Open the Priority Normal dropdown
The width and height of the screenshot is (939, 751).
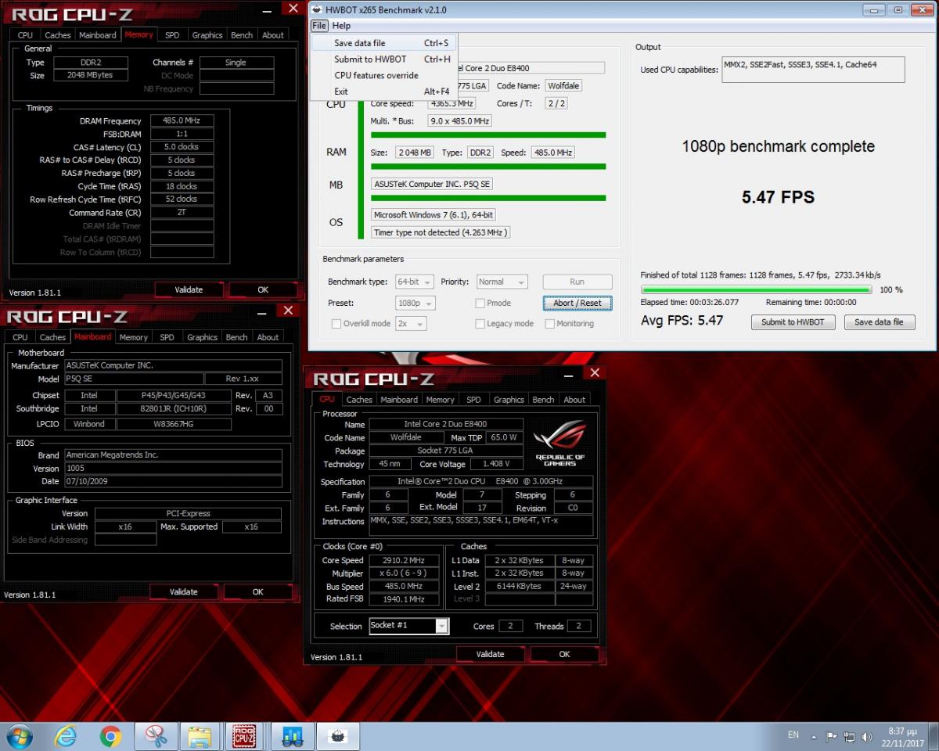pyautogui.click(x=502, y=282)
